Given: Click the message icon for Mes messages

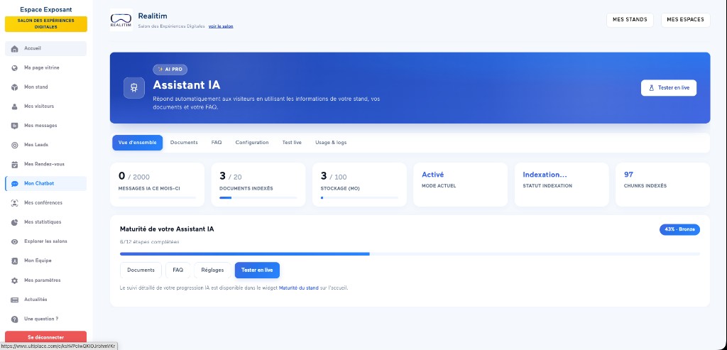Looking at the screenshot, I should coord(14,126).
